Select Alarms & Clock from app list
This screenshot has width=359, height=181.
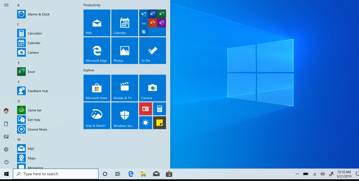pos(38,14)
